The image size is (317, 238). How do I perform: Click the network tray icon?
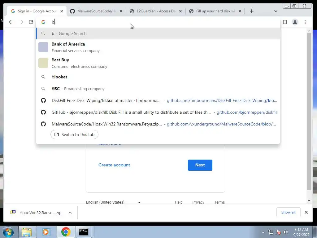[271, 232]
